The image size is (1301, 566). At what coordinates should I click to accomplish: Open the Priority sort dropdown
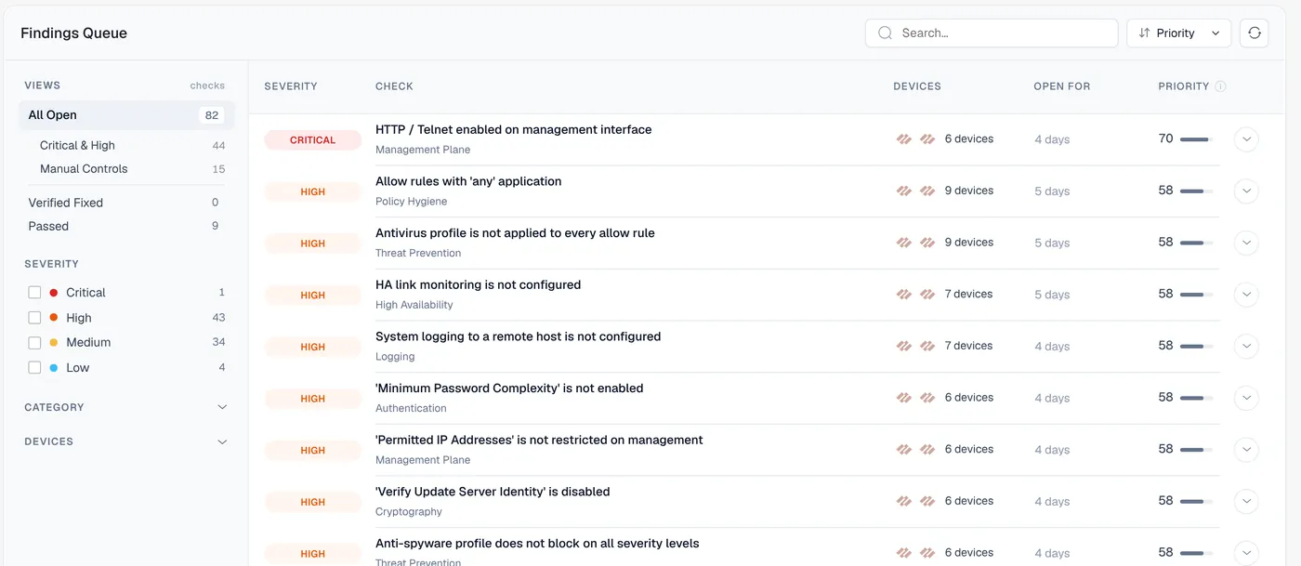pos(1178,33)
